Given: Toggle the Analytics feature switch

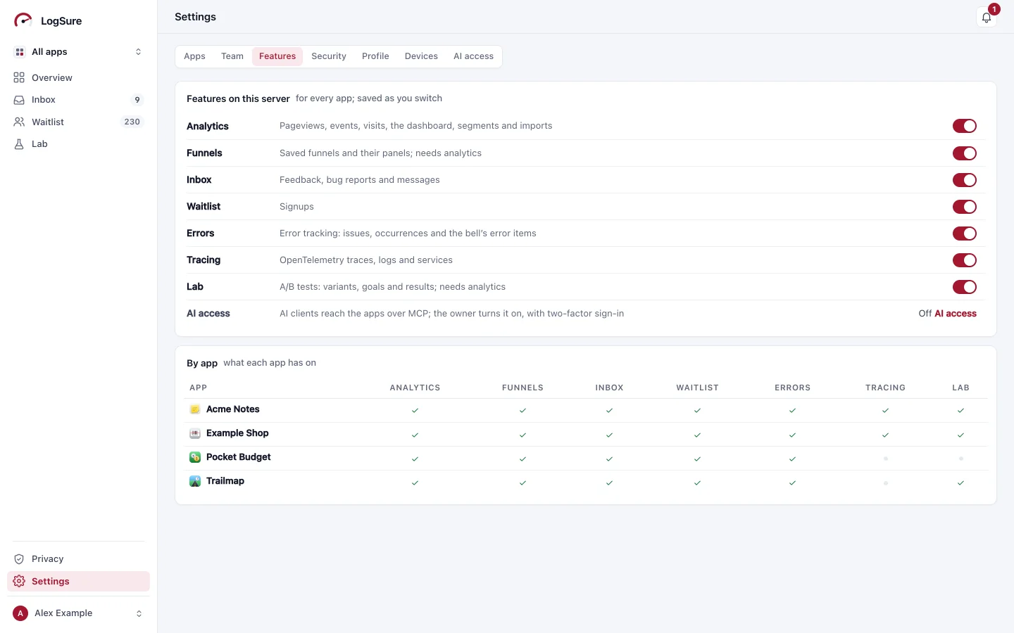Looking at the screenshot, I should tap(964, 126).
